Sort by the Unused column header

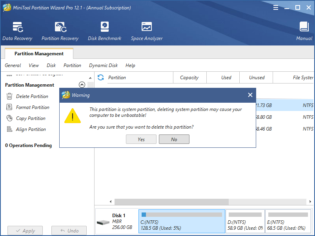pyautogui.click(x=256, y=78)
